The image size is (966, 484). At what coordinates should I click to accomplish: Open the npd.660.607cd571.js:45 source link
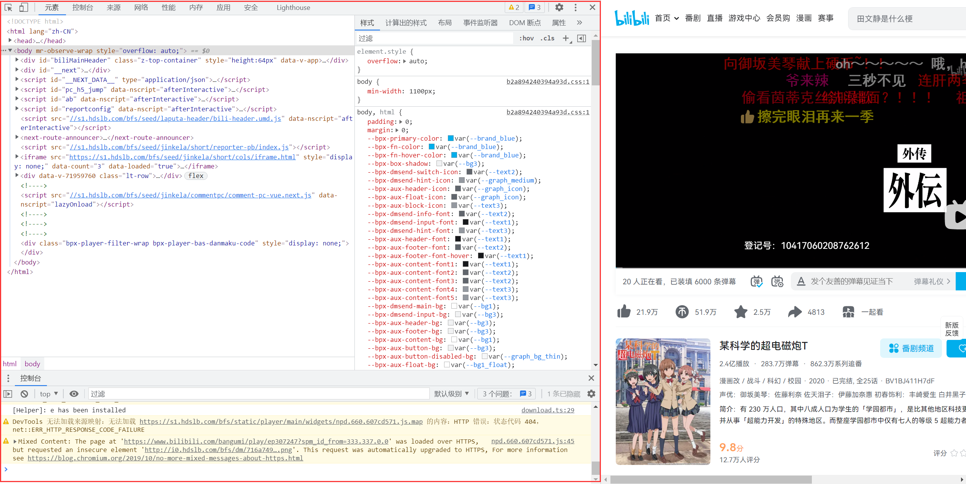coord(533,441)
